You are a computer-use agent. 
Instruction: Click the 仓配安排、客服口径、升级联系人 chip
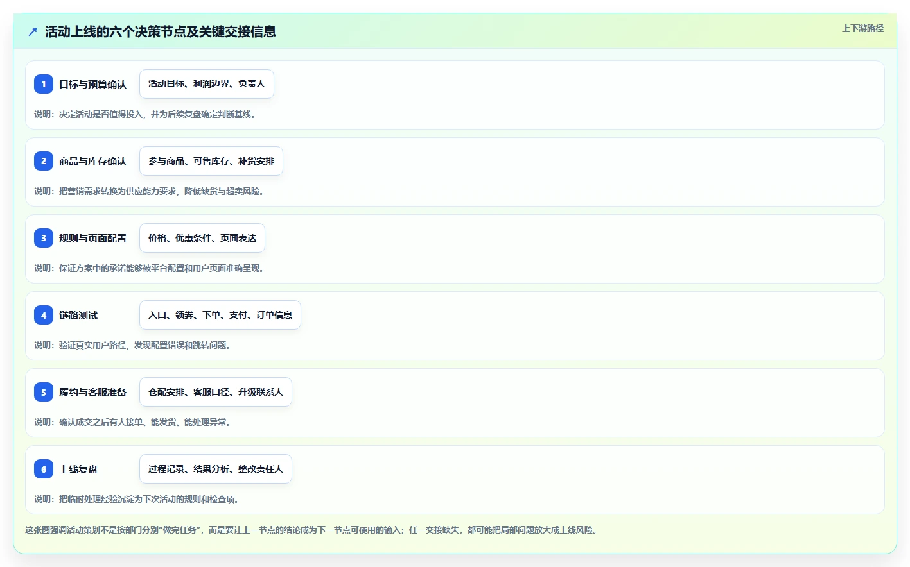point(216,392)
